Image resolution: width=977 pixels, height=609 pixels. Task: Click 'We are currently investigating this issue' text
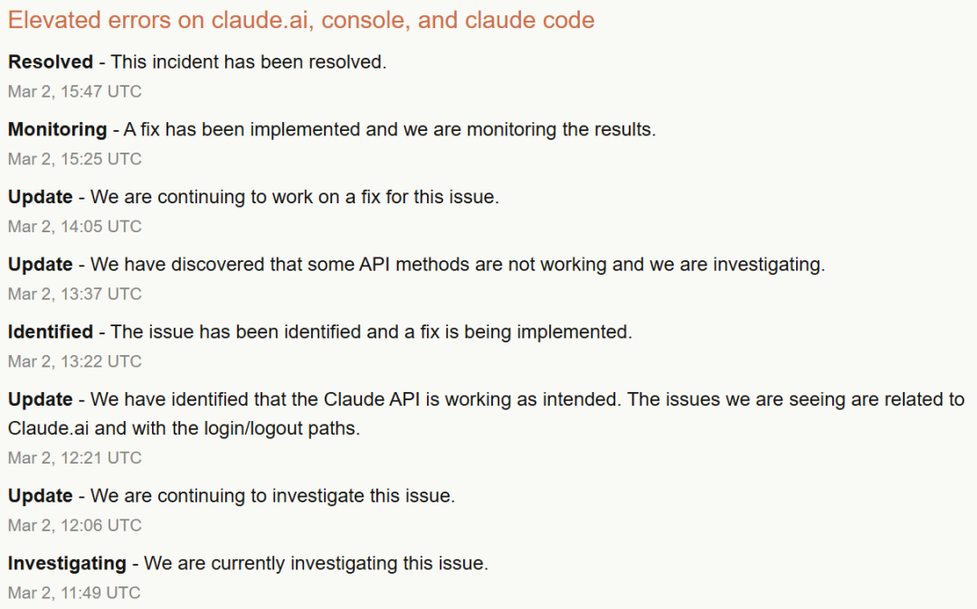pyautogui.click(x=316, y=563)
